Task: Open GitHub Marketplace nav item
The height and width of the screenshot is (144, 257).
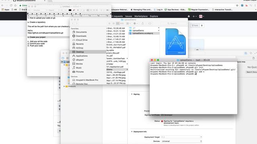Action: (x=141, y=16)
